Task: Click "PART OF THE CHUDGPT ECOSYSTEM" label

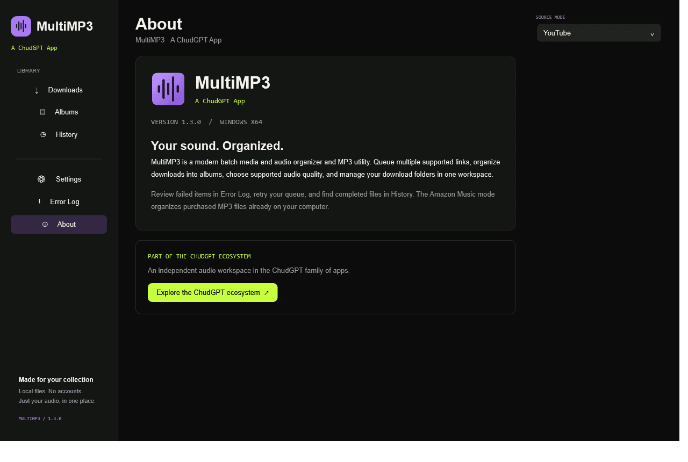Action: click(x=199, y=257)
